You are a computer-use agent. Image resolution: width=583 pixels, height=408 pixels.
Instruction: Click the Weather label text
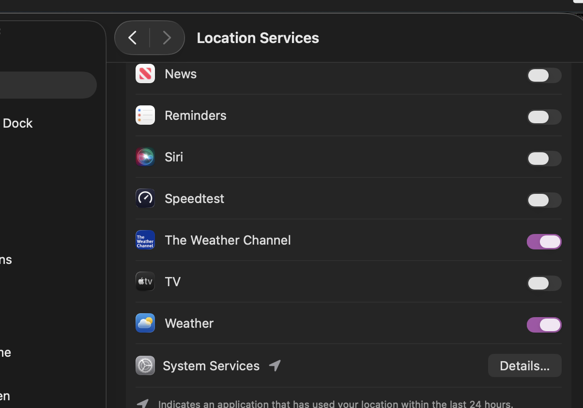coord(189,323)
